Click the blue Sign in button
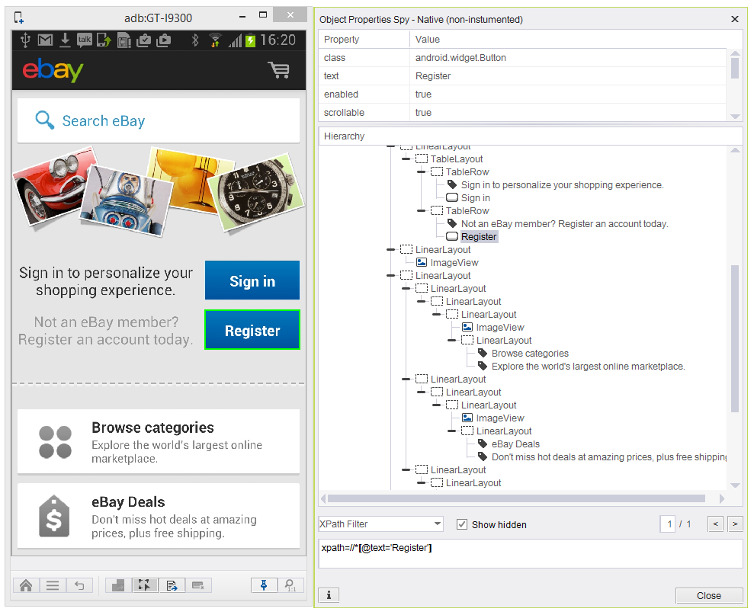The width and height of the screenshot is (754, 615). pos(252,280)
